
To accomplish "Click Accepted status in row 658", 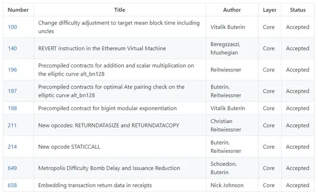I will click(298, 185).
